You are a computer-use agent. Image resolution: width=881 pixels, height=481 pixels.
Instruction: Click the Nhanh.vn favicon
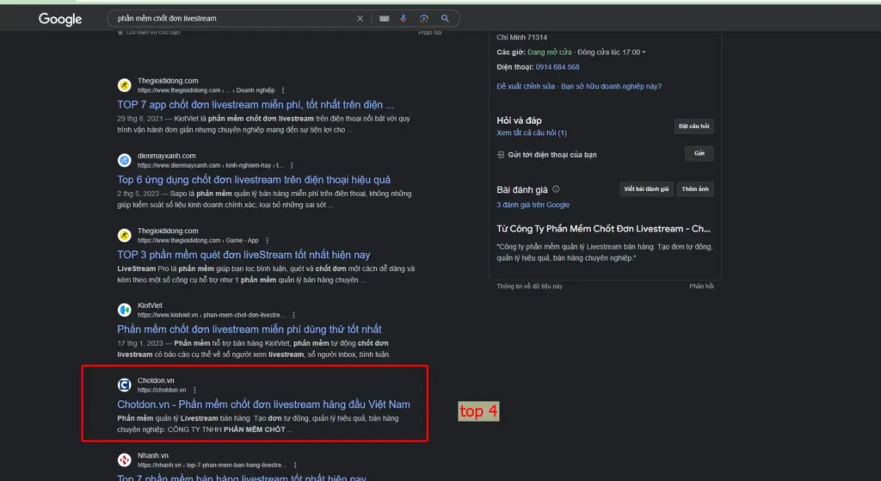point(124,459)
